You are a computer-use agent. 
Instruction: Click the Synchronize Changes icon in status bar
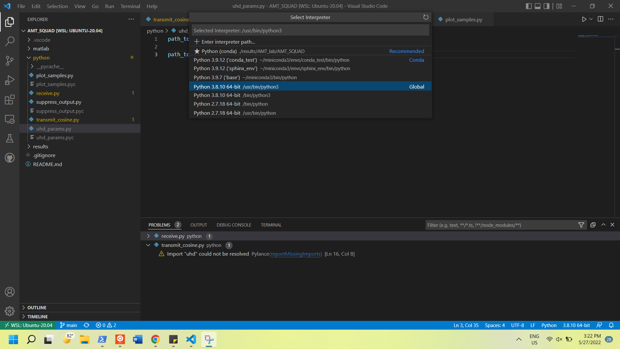click(86, 325)
